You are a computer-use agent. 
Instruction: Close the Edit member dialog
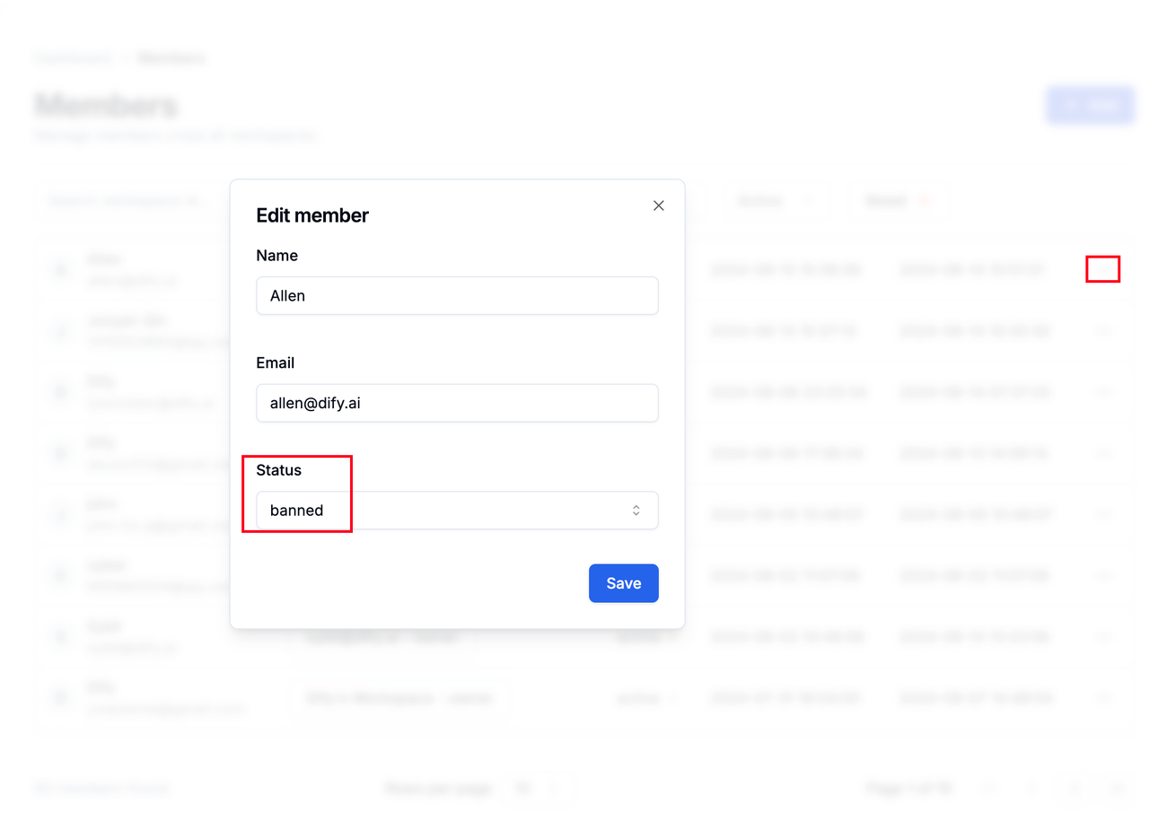(x=658, y=205)
